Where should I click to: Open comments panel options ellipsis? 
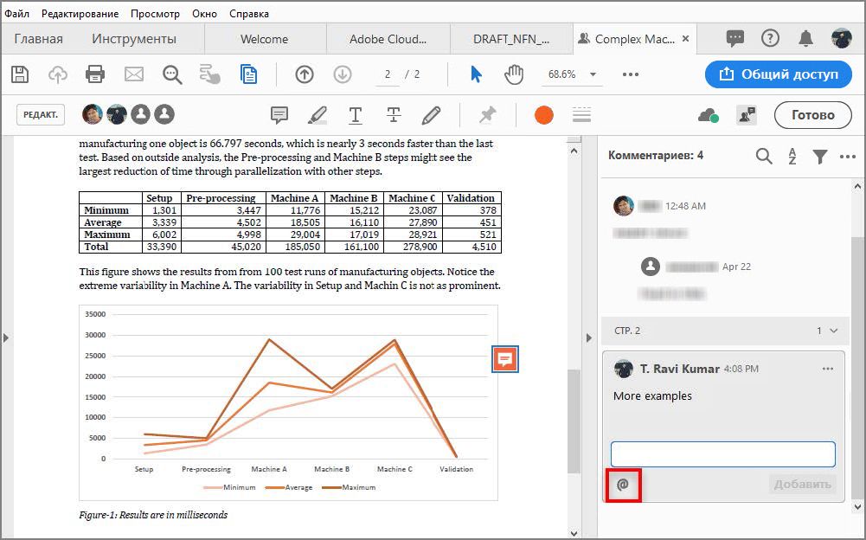(x=847, y=157)
